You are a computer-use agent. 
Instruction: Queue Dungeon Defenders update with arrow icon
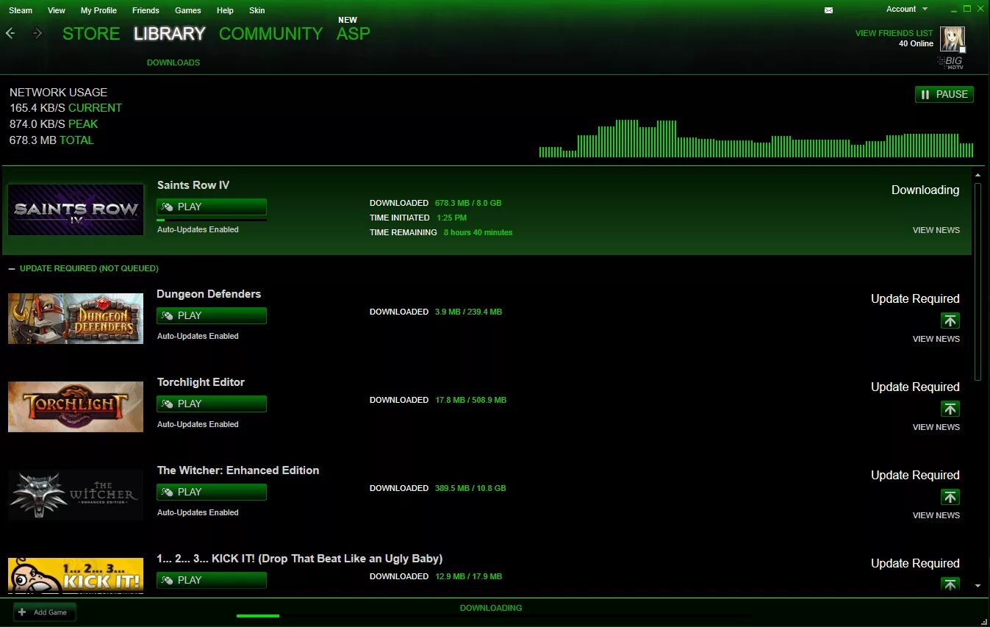pyautogui.click(x=950, y=320)
